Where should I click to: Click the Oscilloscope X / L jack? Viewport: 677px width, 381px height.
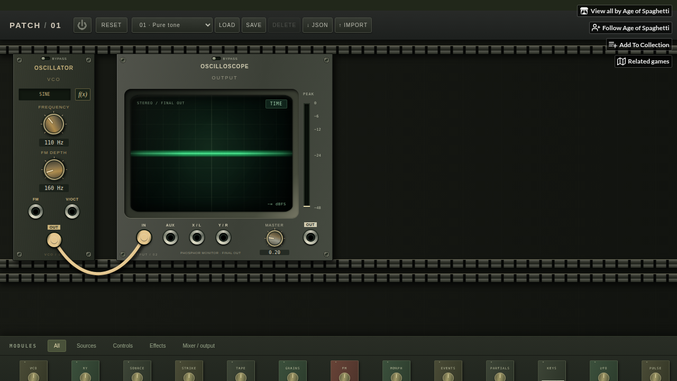click(197, 238)
